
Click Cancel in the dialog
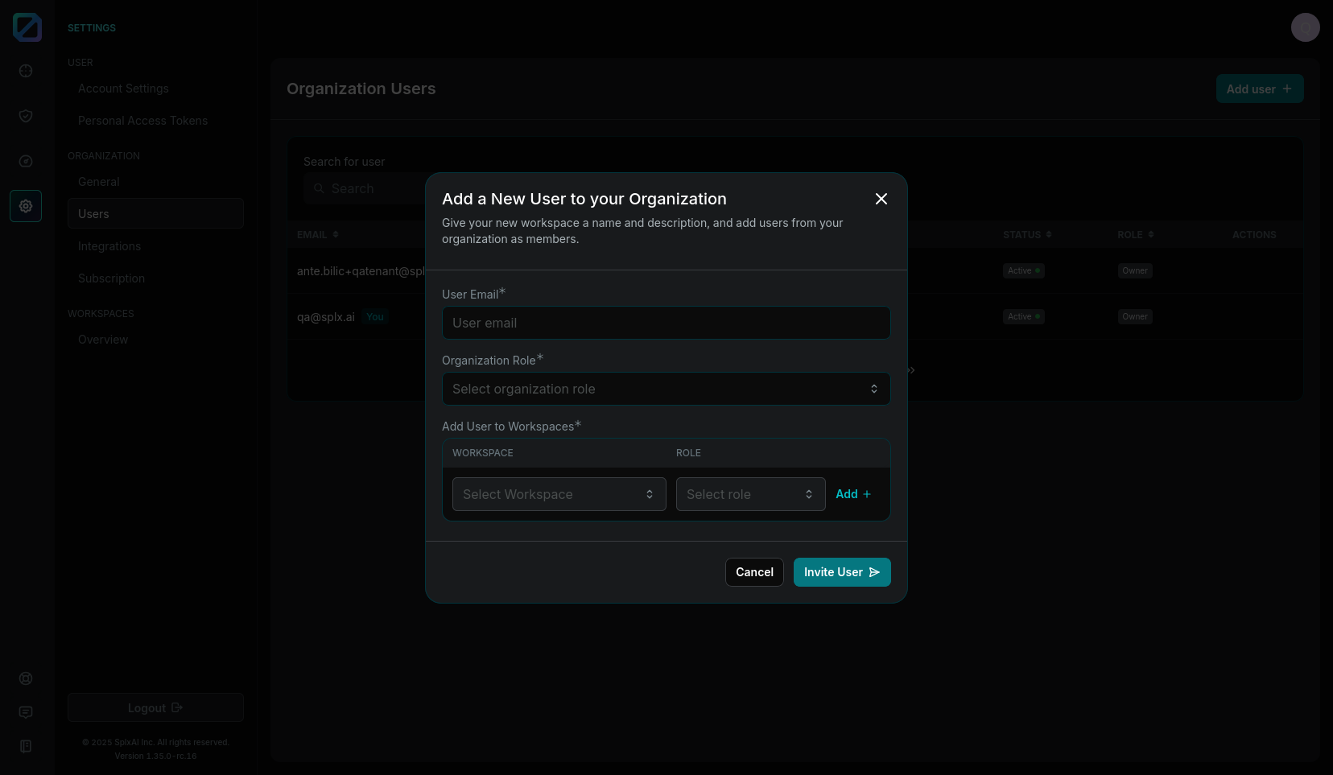click(754, 572)
